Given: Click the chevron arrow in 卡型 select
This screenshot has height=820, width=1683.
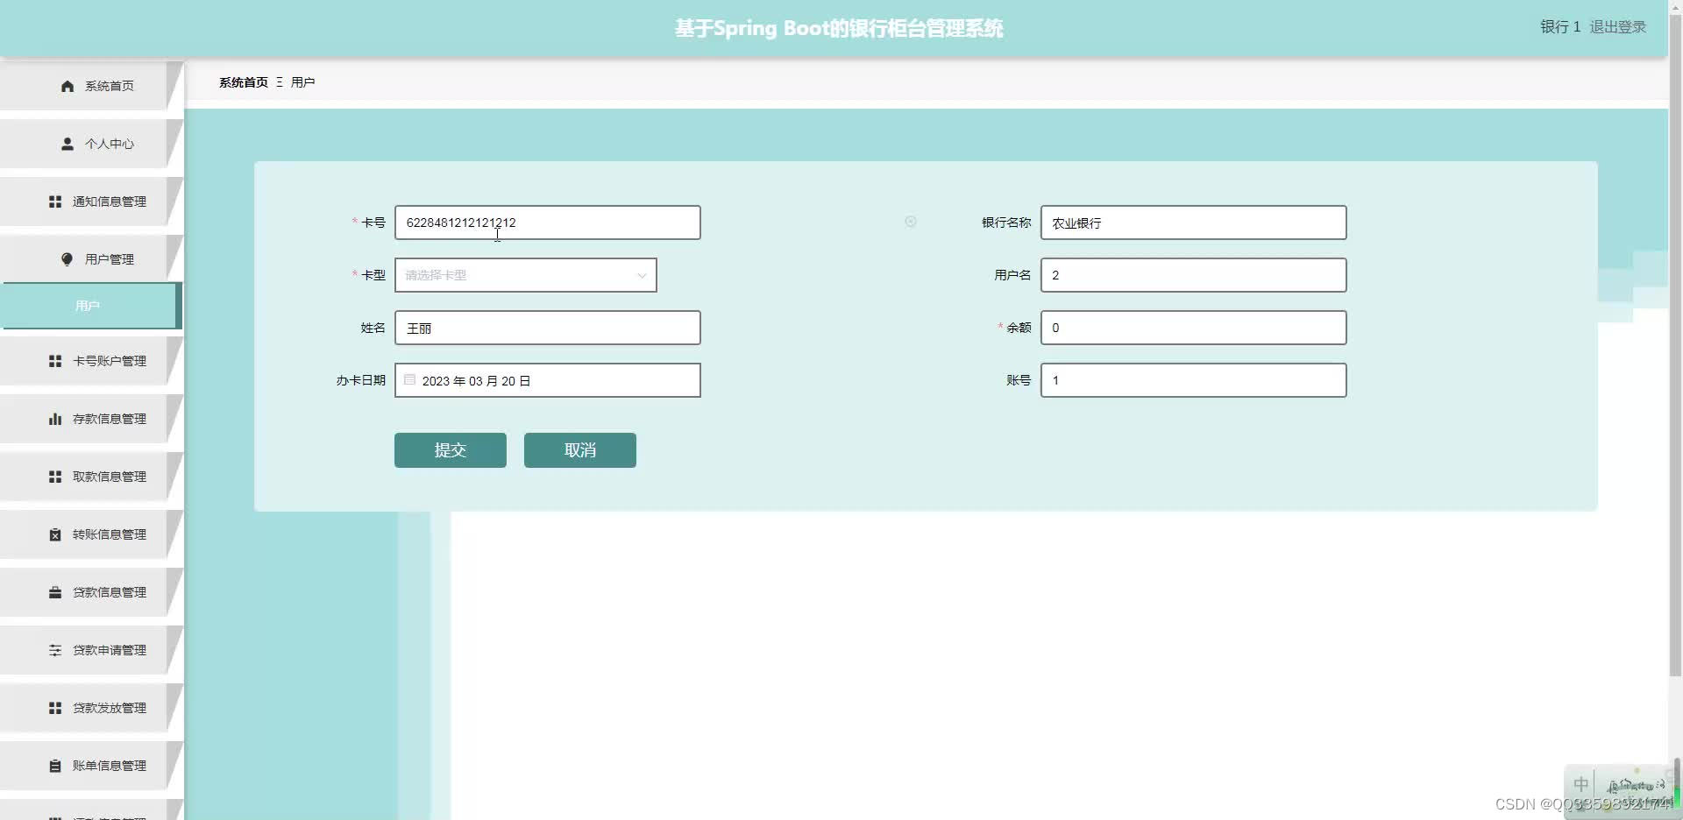Looking at the screenshot, I should pyautogui.click(x=642, y=275).
